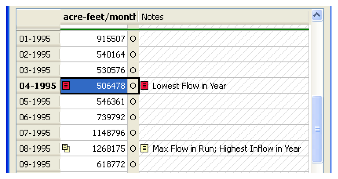Click yellow note icon beside Max Flow text
Image resolution: width=338 pixels, height=179 pixels.
pyautogui.click(x=144, y=148)
